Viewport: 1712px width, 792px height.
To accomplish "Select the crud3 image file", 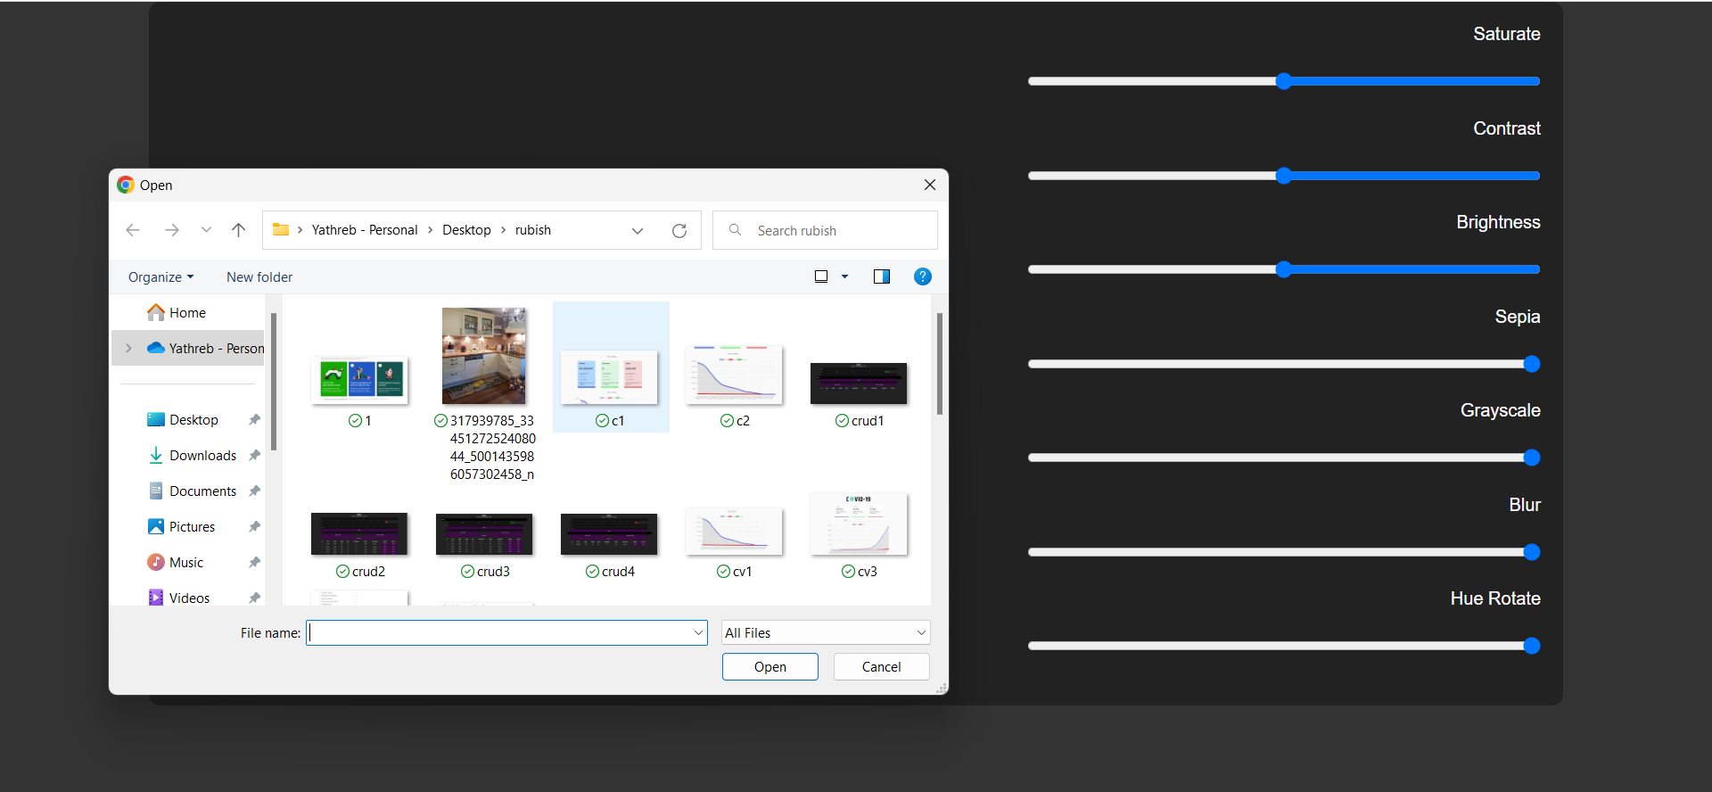I will pos(484,544).
